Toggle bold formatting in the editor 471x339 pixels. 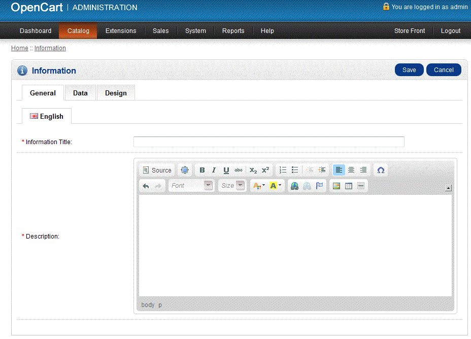click(202, 170)
